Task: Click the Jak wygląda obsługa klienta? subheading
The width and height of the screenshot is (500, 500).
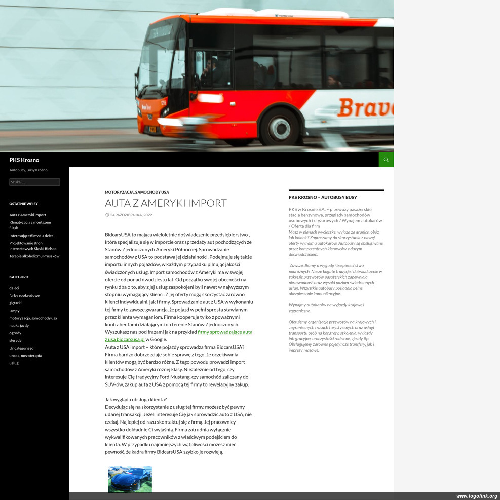Action: coord(136,399)
